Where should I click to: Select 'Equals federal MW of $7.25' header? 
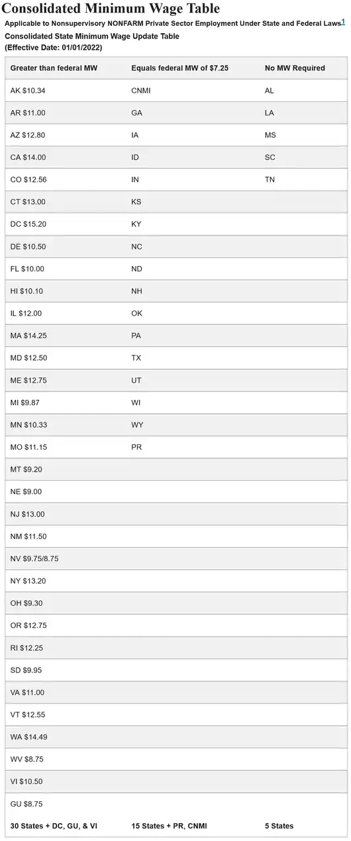[x=180, y=68]
